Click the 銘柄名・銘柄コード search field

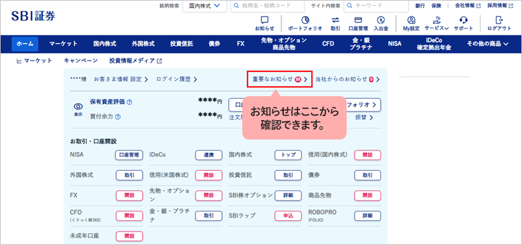267,5
